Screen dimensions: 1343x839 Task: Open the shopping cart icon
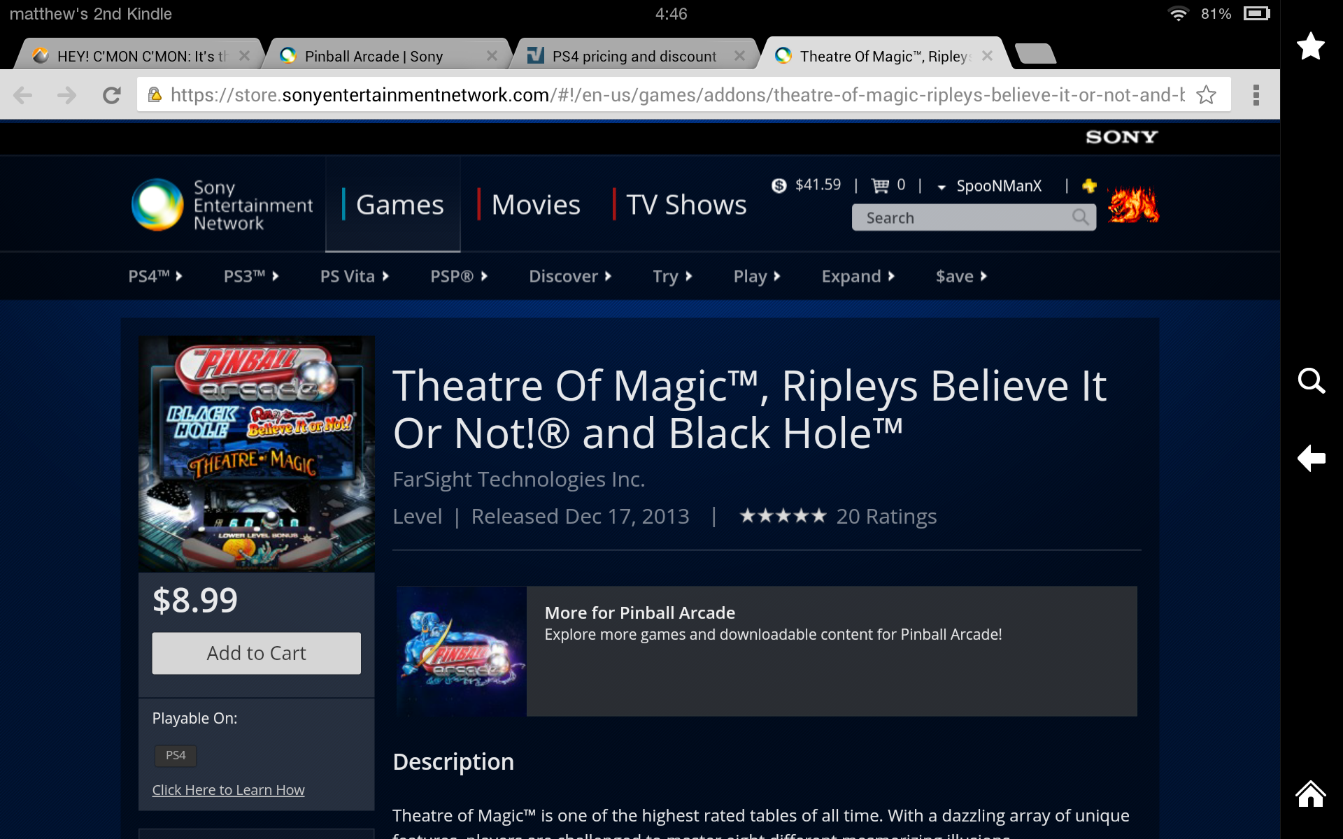tap(880, 185)
